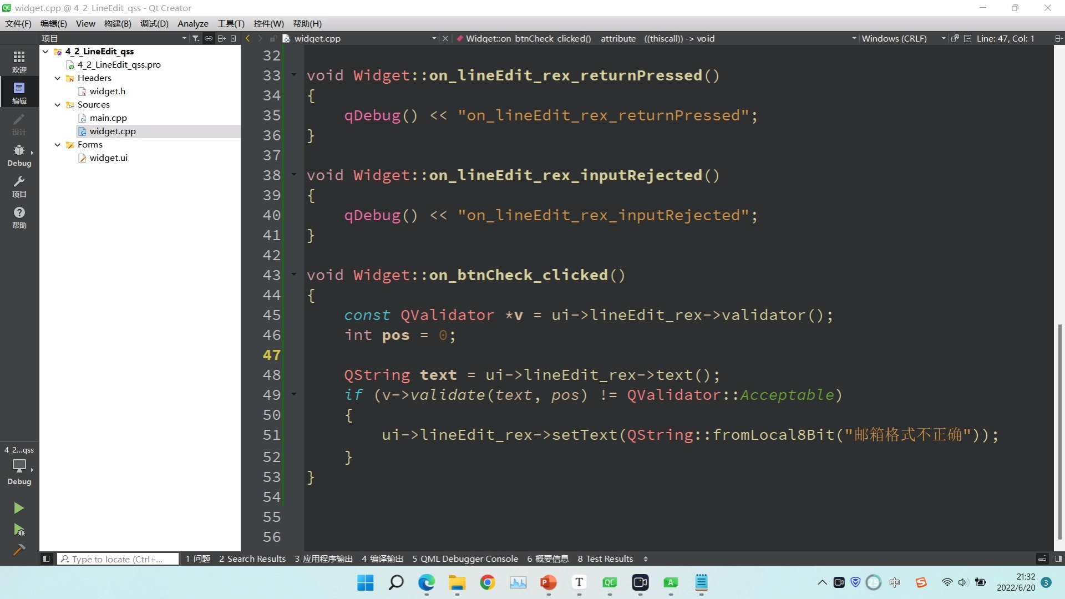This screenshot has width=1065, height=599.
Task: Open the kit selector for 4_2...qss Debug
Action: [x=19, y=466]
